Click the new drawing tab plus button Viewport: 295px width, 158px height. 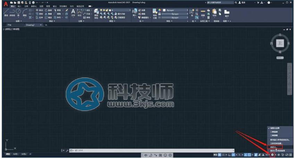coord(46,25)
